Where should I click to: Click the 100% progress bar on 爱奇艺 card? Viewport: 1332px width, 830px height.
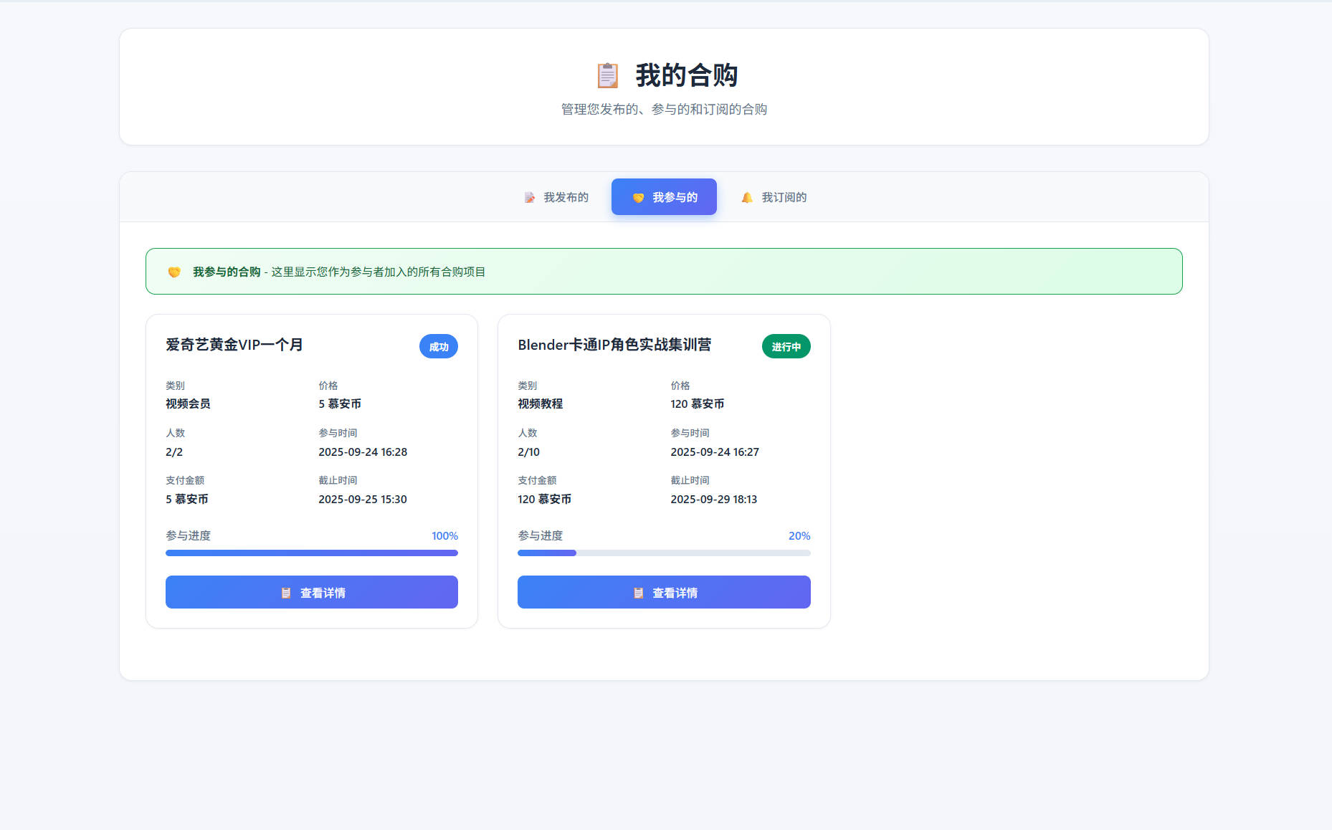[312, 553]
